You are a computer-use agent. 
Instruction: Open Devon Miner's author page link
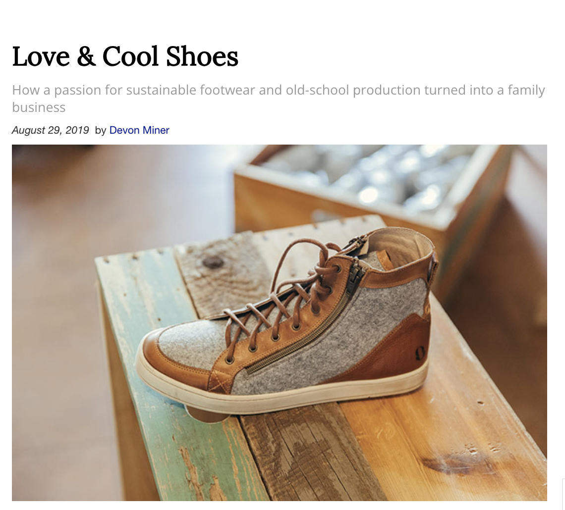tap(139, 130)
